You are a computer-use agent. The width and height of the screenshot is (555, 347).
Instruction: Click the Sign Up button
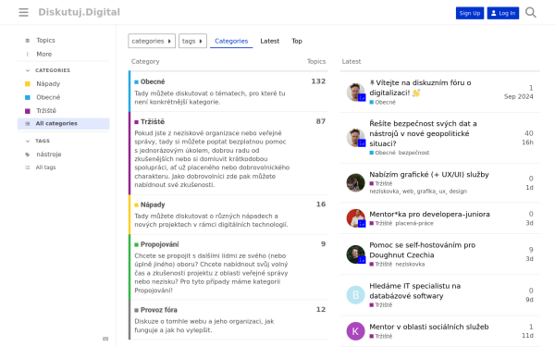click(470, 13)
